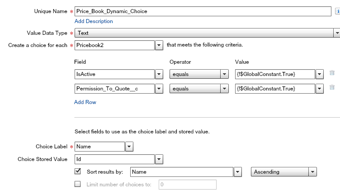
Task: Open the Value Data Type dropdown
Action: click(x=336, y=33)
